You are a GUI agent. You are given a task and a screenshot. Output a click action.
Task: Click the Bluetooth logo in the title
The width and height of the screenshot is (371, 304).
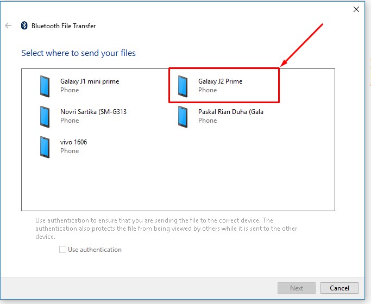click(24, 26)
